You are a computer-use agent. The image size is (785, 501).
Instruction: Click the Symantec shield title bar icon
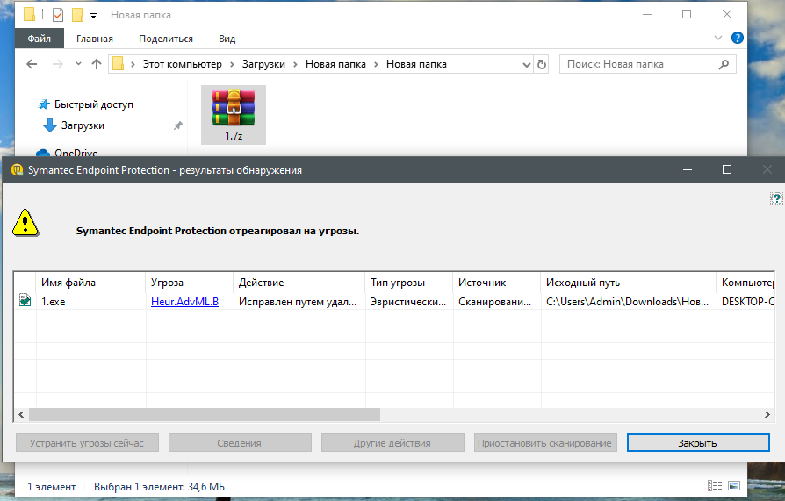(x=17, y=170)
